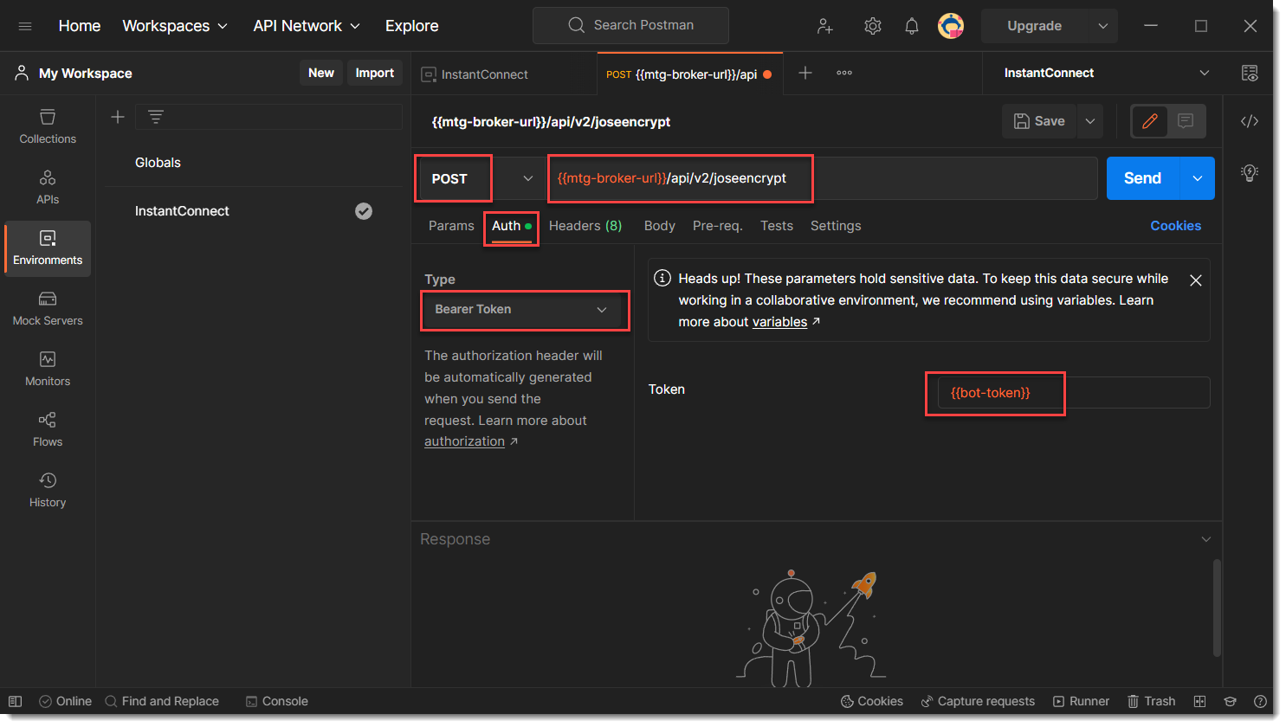The height and width of the screenshot is (727, 1286).
Task: Open the Console in status bar
Action: (277, 701)
